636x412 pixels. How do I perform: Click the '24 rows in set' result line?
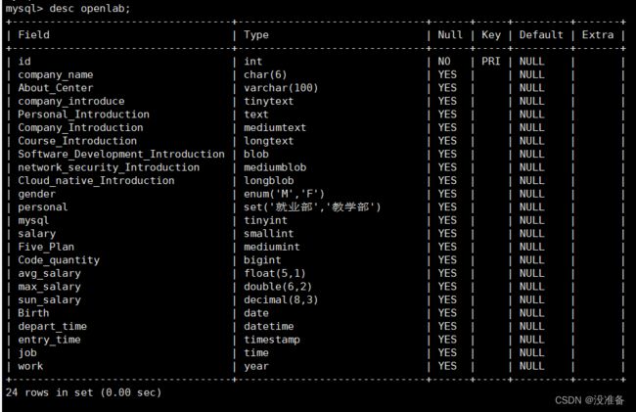(83, 392)
